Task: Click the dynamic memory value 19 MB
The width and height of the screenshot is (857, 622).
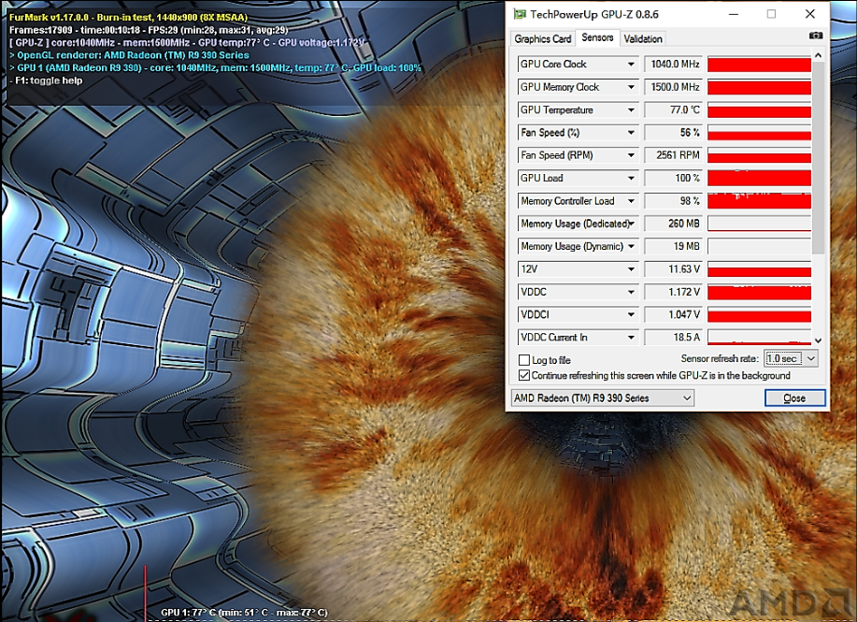Action: (x=673, y=247)
